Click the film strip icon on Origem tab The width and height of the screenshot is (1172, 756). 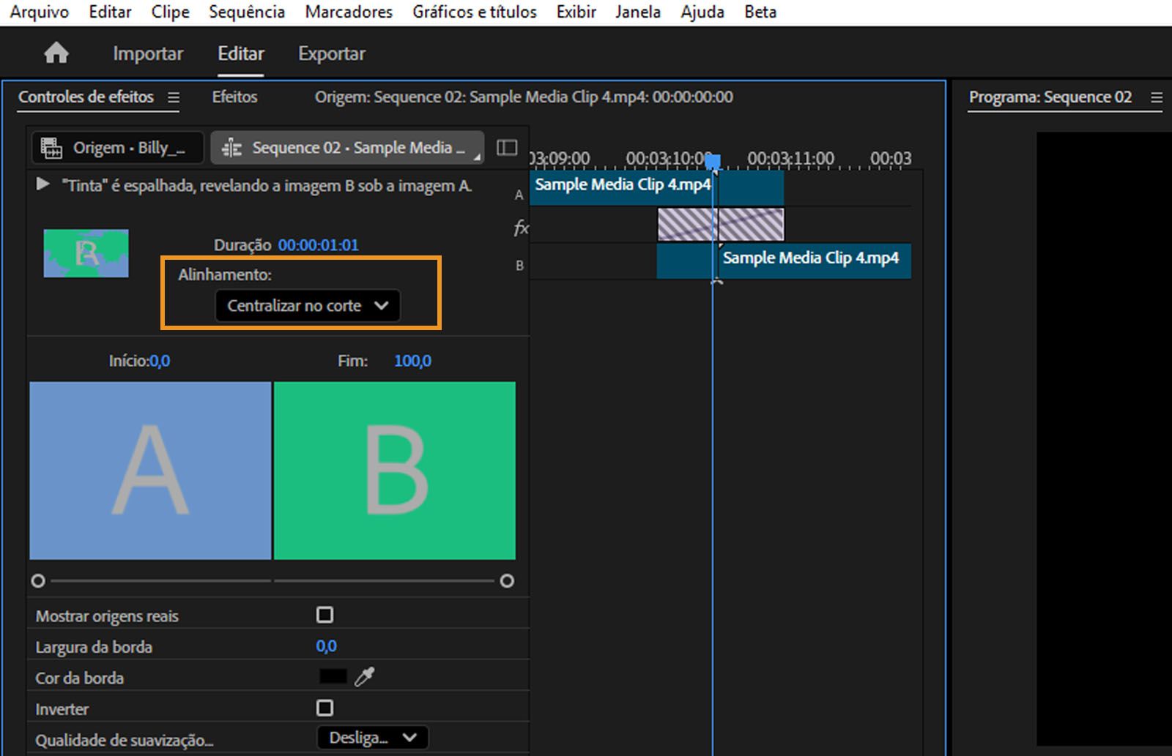[53, 147]
